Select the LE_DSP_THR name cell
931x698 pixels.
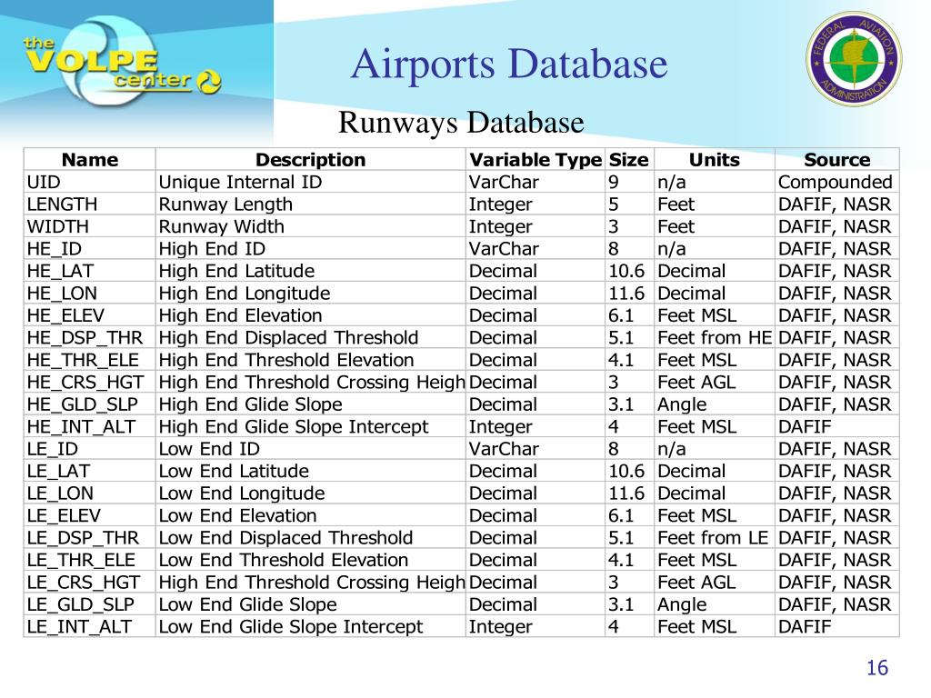pos(90,538)
